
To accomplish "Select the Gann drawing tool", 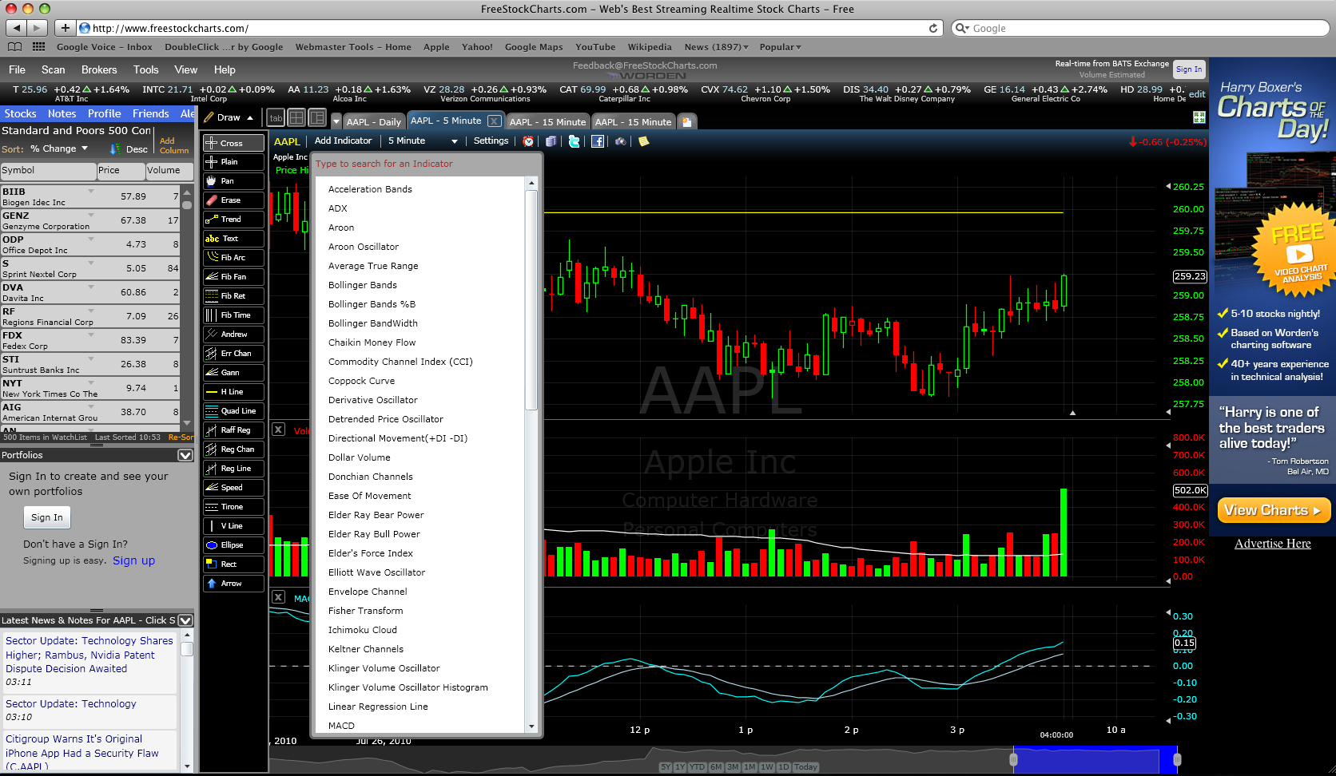I will point(233,373).
